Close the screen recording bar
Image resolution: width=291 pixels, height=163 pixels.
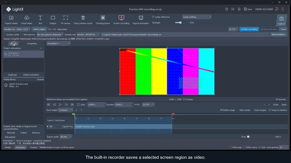(283, 29)
